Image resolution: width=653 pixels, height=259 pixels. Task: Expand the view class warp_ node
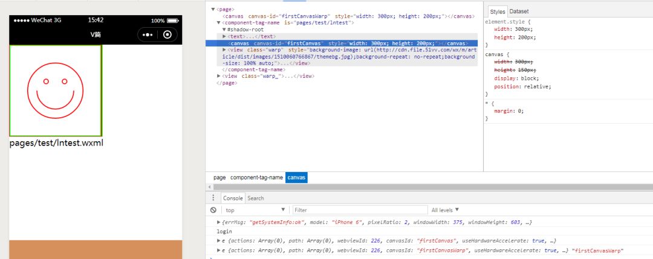(x=219, y=76)
